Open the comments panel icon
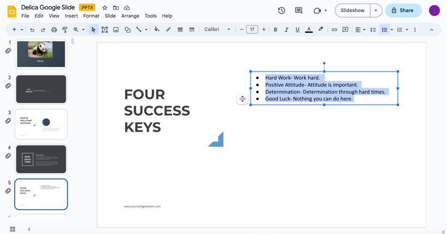The height and width of the screenshot is (234, 447). coord(299,11)
